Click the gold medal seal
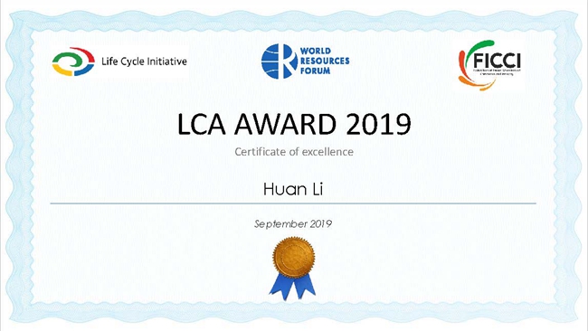The height and width of the screenshot is (331, 588). (294, 257)
